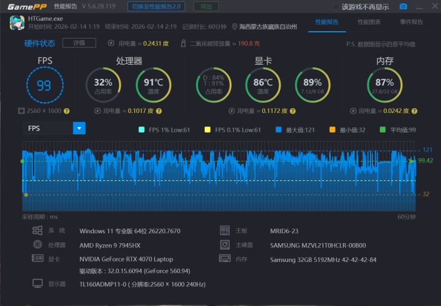Screen dimensions: 441x306
Task: Click processor power usage icon
Action: pos(97,111)
